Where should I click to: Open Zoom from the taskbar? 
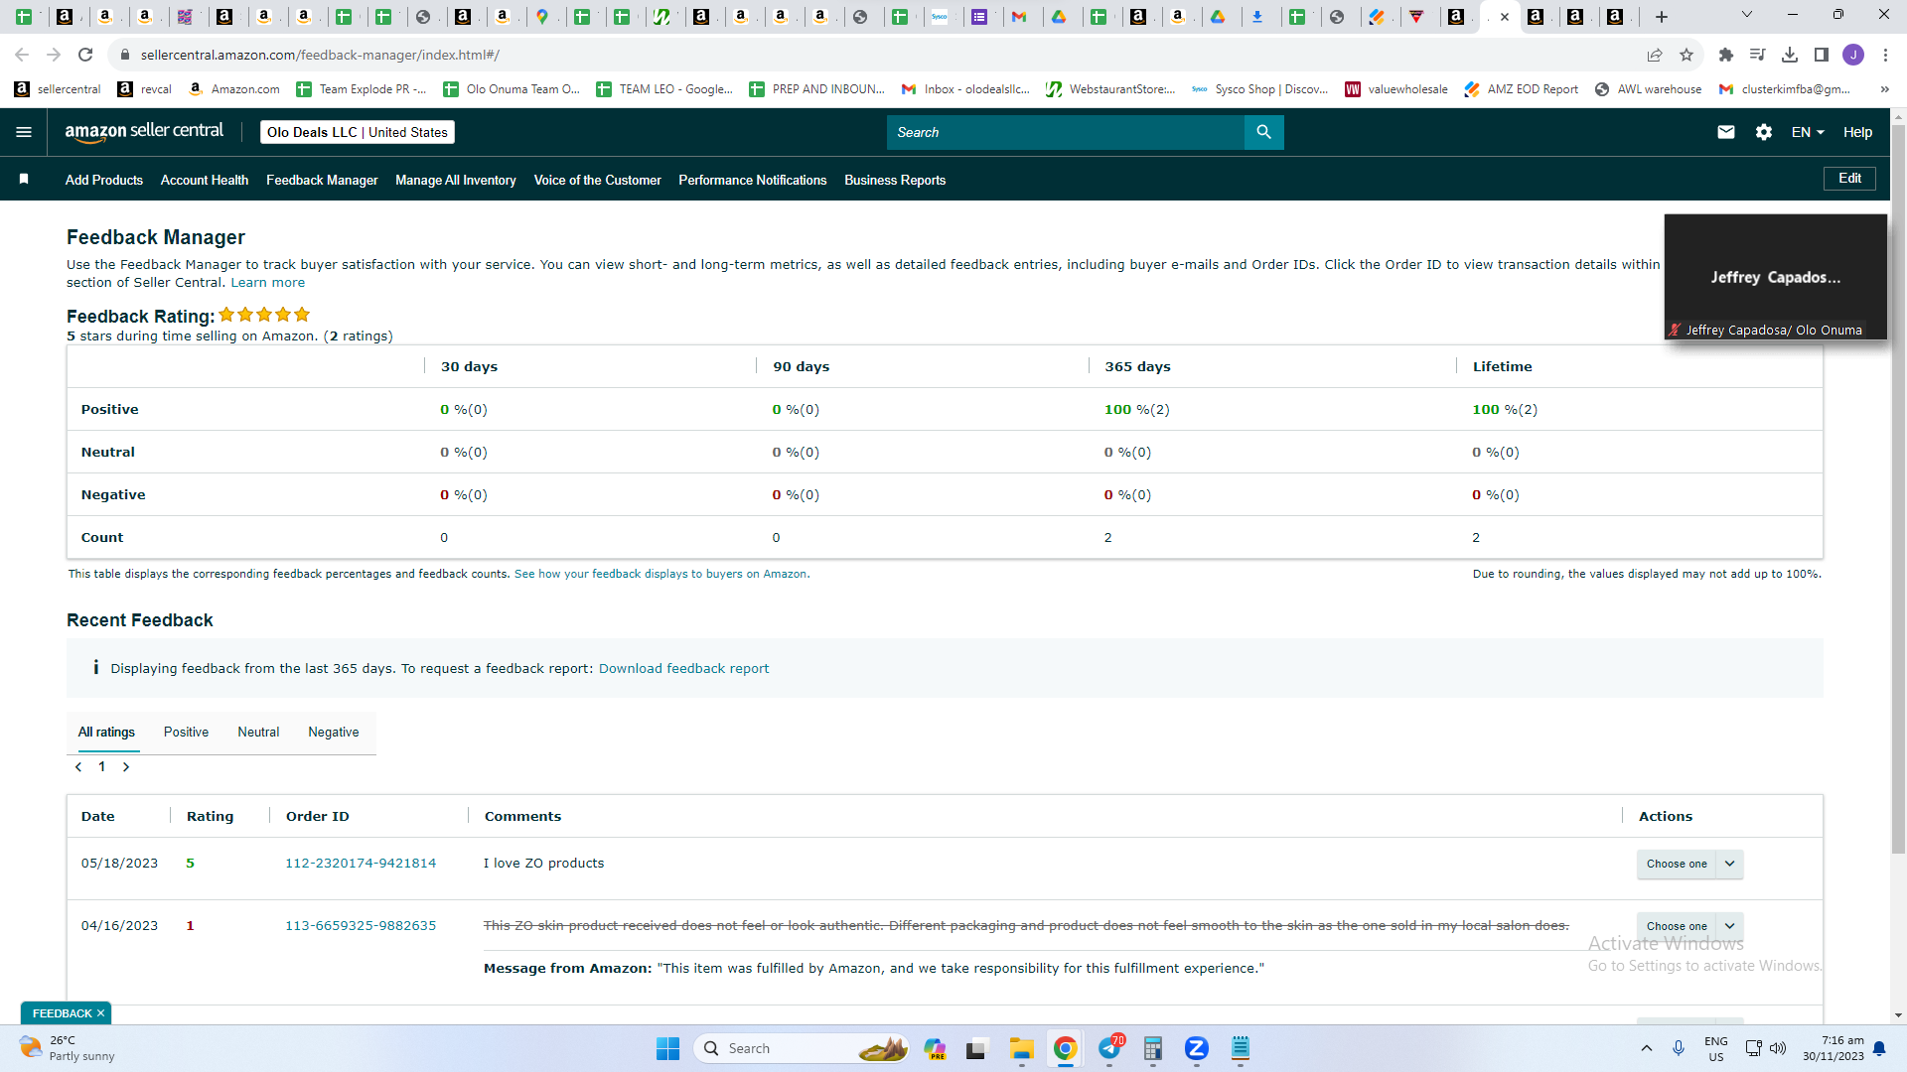click(x=1197, y=1048)
